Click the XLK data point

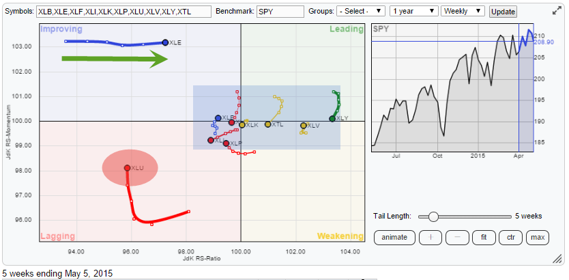pos(242,125)
